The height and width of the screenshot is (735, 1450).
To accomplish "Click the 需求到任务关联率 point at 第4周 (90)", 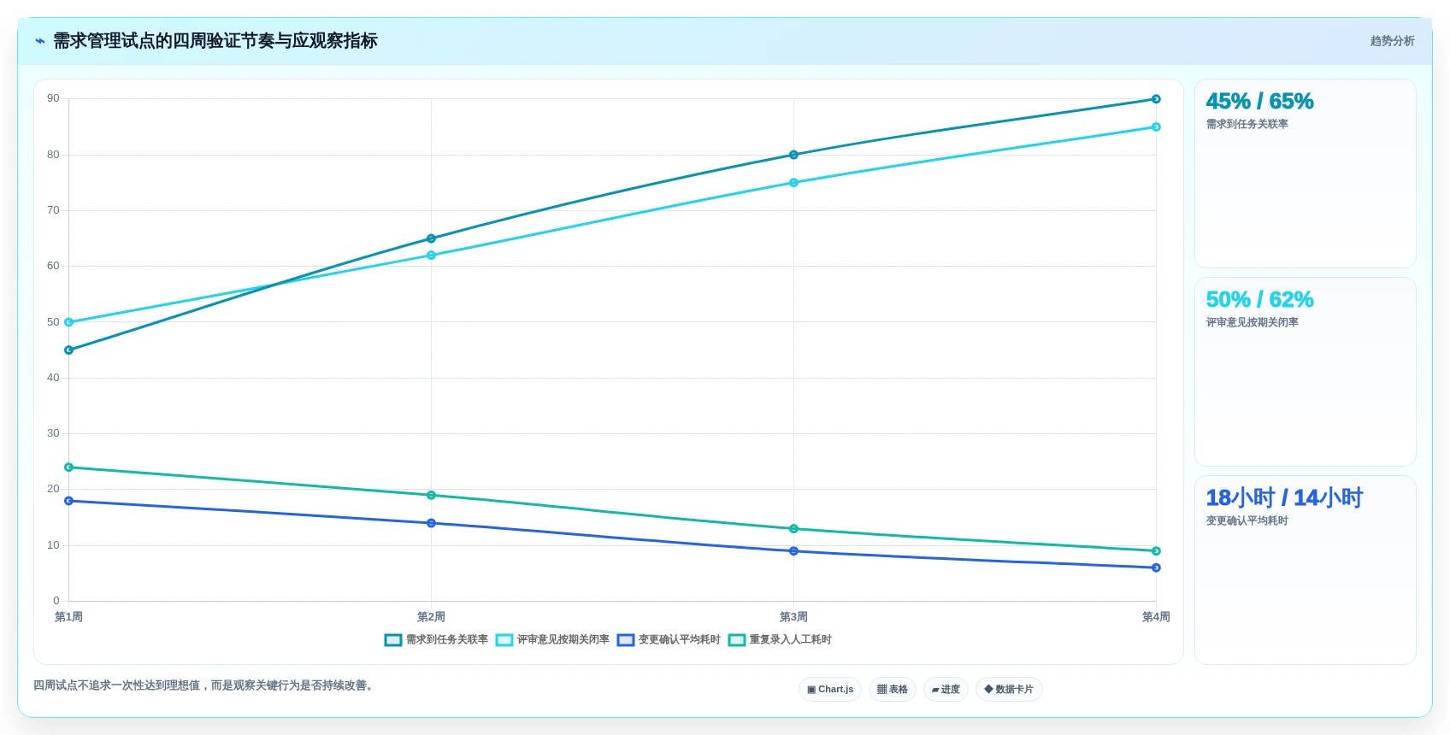I will (x=1156, y=99).
